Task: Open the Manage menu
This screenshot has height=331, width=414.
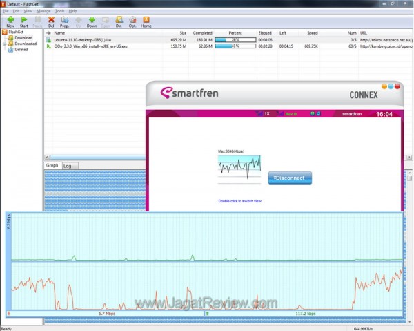Action: 43,11
